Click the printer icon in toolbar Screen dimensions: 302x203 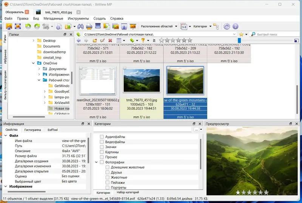[89, 26]
